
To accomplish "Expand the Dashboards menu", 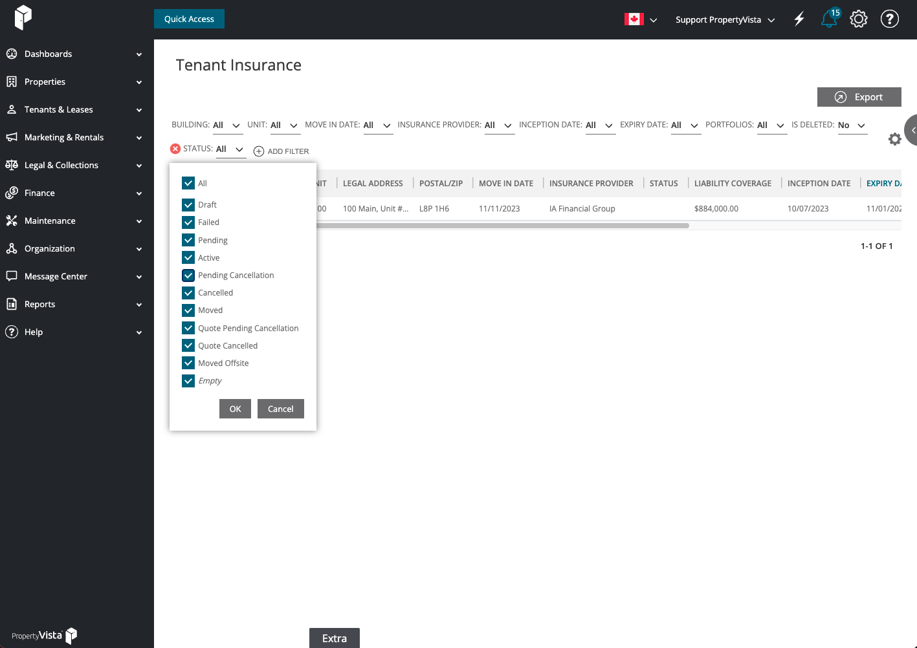I will [139, 54].
